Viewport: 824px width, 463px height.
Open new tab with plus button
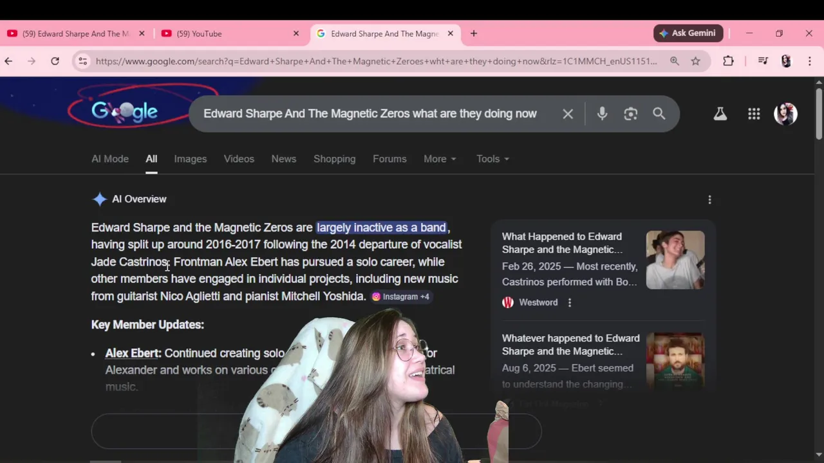(x=474, y=33)
